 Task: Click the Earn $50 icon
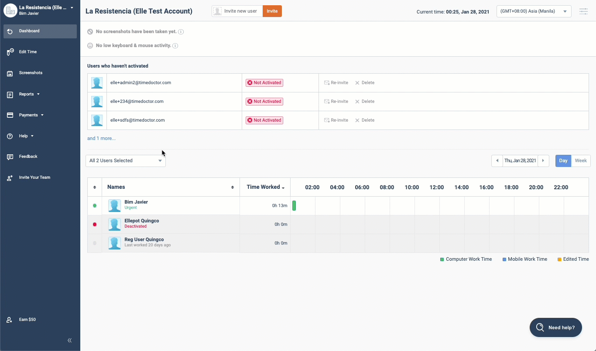point(10,320)
